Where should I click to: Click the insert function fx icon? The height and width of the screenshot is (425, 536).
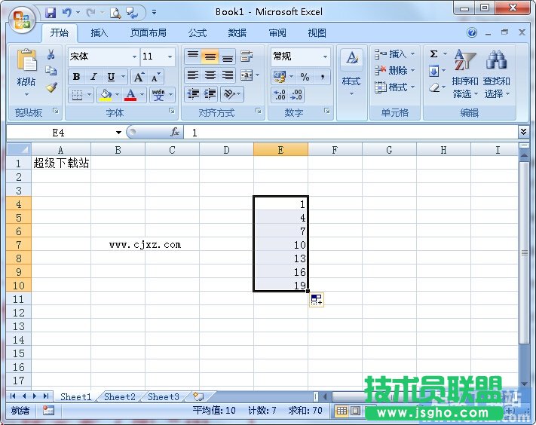(x=175, y=132)
